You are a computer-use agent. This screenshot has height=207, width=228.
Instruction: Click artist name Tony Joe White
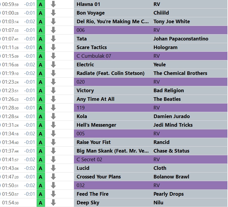point(172,21)
